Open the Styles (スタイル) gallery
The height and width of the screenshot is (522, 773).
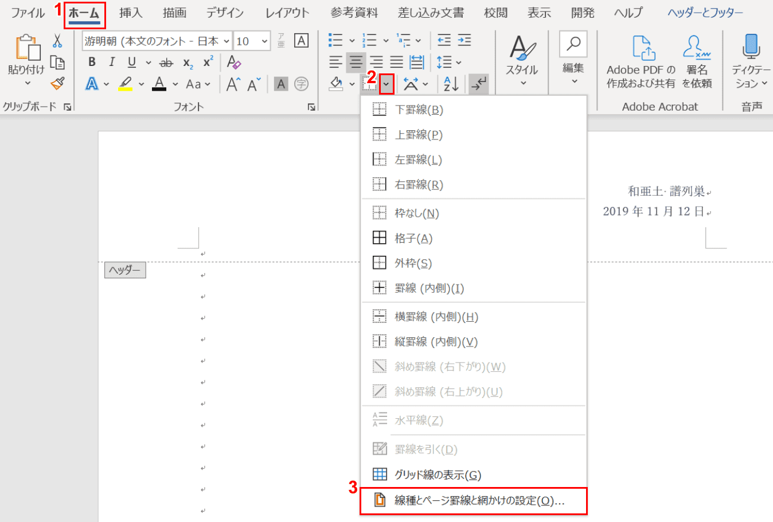[522, 62]
